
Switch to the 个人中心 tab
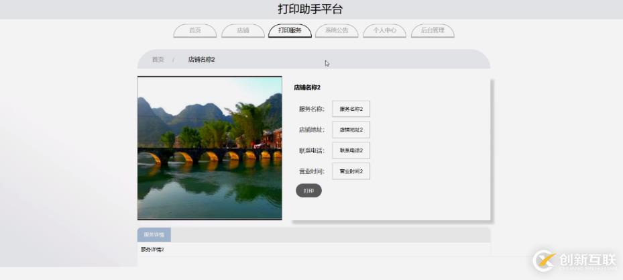point(385,31)
